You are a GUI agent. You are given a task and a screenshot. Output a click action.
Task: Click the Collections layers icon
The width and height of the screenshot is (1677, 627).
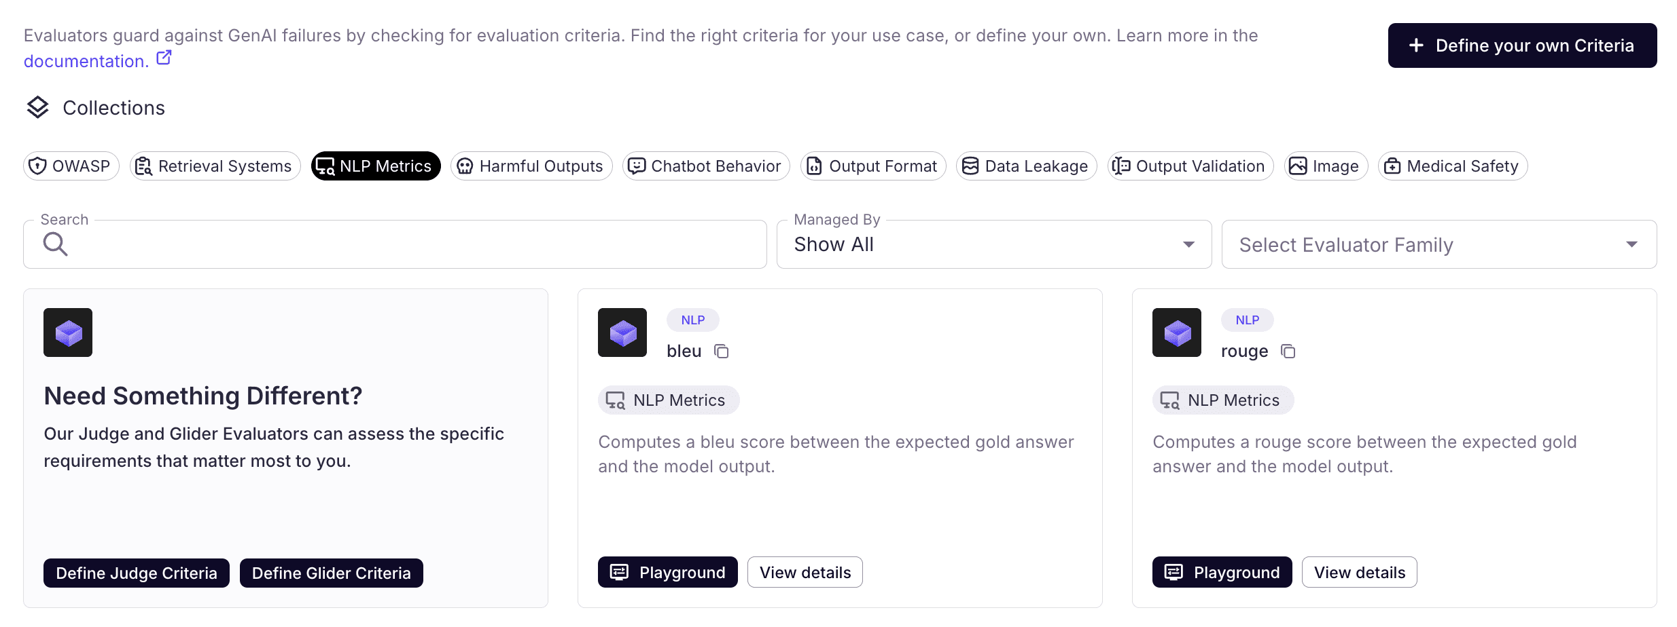coord(38,107)
